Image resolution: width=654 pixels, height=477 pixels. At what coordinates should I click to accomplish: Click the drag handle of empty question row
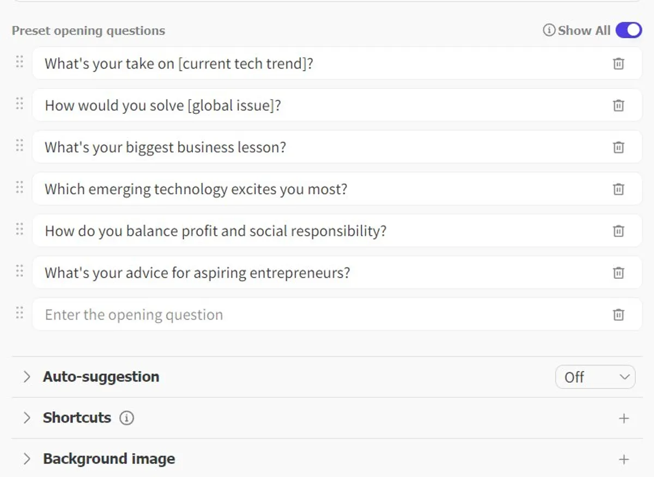point(20,313)
